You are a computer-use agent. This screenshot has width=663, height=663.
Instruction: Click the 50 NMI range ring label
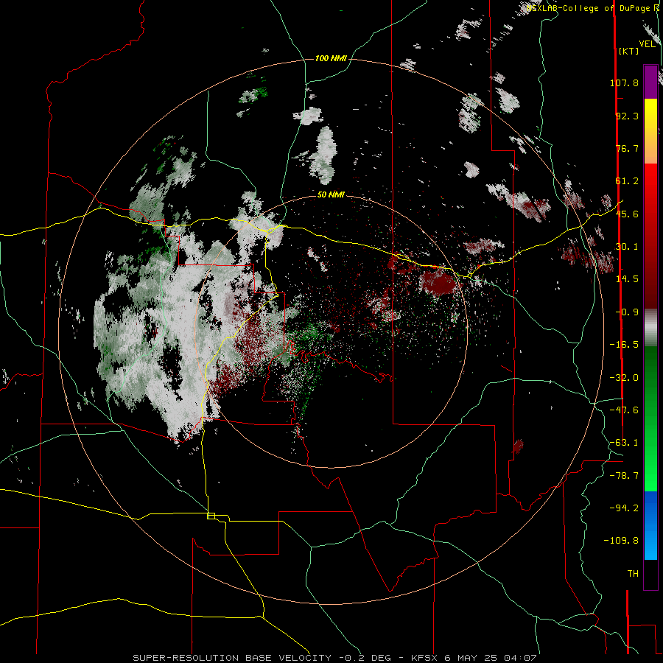click(x=331, y=195)
